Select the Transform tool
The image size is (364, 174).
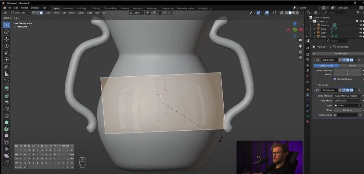point(6,59)
